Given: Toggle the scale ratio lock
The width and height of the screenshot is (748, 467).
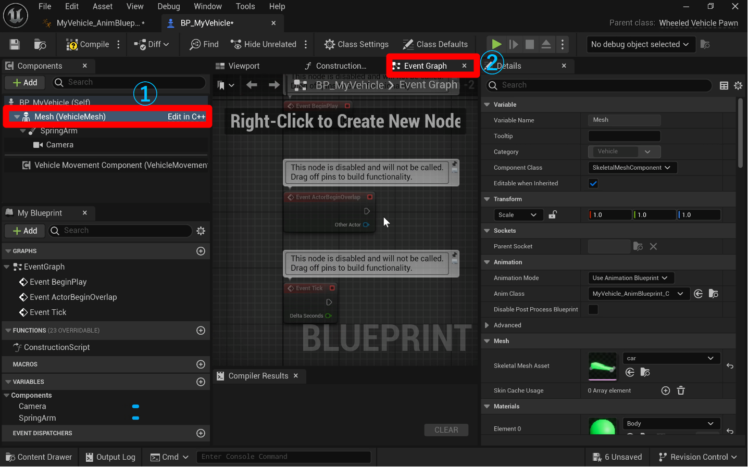Looking at the screenshot, I should point(553,214).
